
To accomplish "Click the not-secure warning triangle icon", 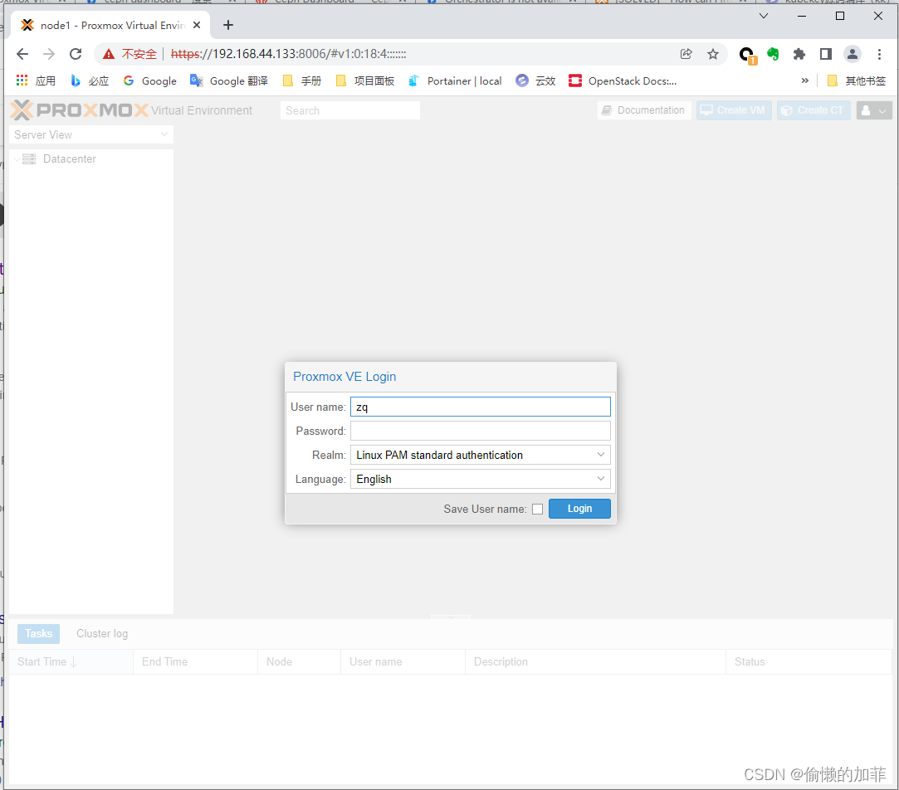I will (109, 54).
